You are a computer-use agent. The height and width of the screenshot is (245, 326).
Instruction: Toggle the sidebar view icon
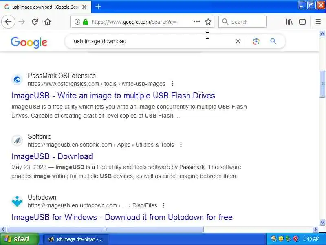pyautogui.click(x=302, y=22)
